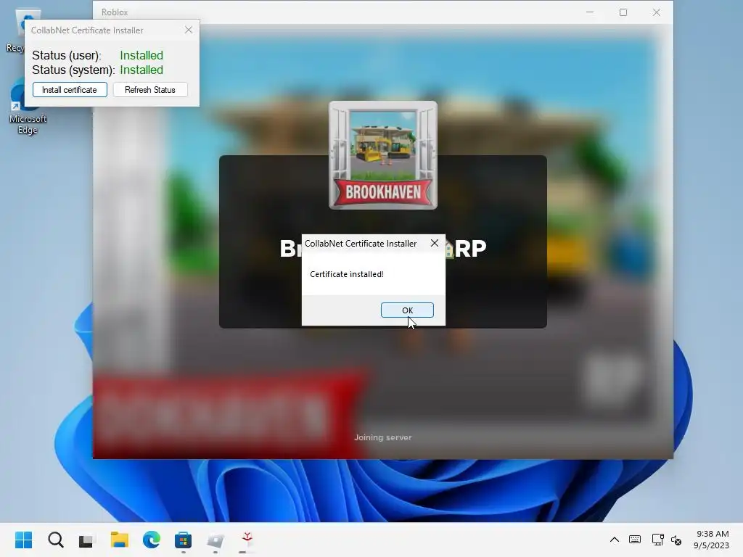This screenshot has height=557, width=743.
Task: Click the muted volume tray icon
Action: pyautogui.click(x=676, y=540)
